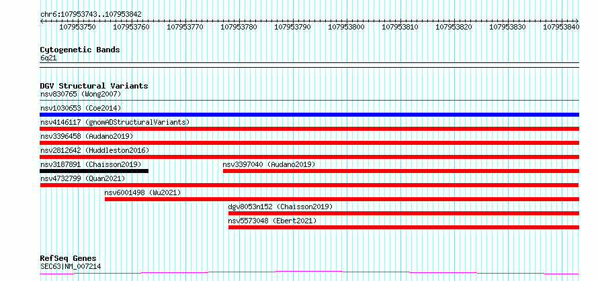Select the 6q21 cytogenetic band label
Viewport: 598px width, 281px height.
[48, 58]
